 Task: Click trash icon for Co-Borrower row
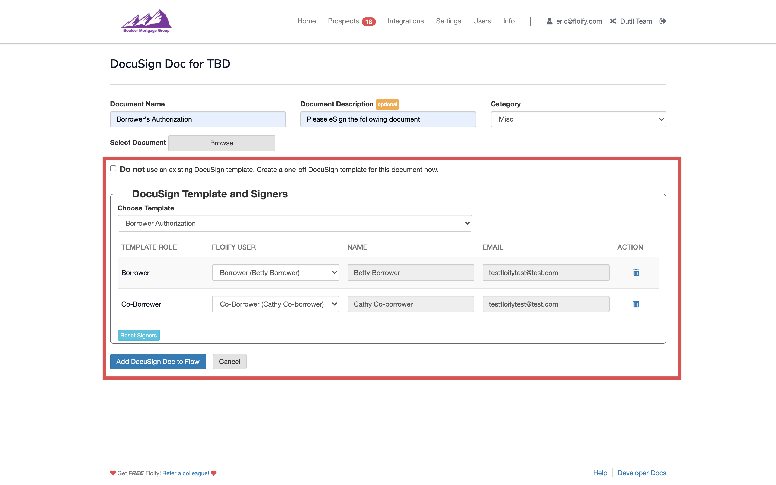pos(636,304)
